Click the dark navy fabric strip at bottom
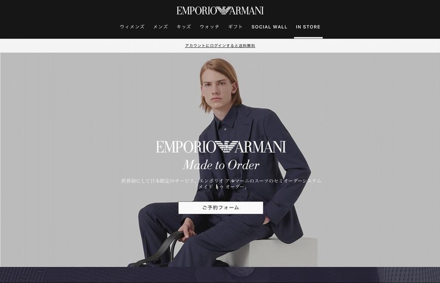This screenshot has height=283, width=440. [220, 275]
